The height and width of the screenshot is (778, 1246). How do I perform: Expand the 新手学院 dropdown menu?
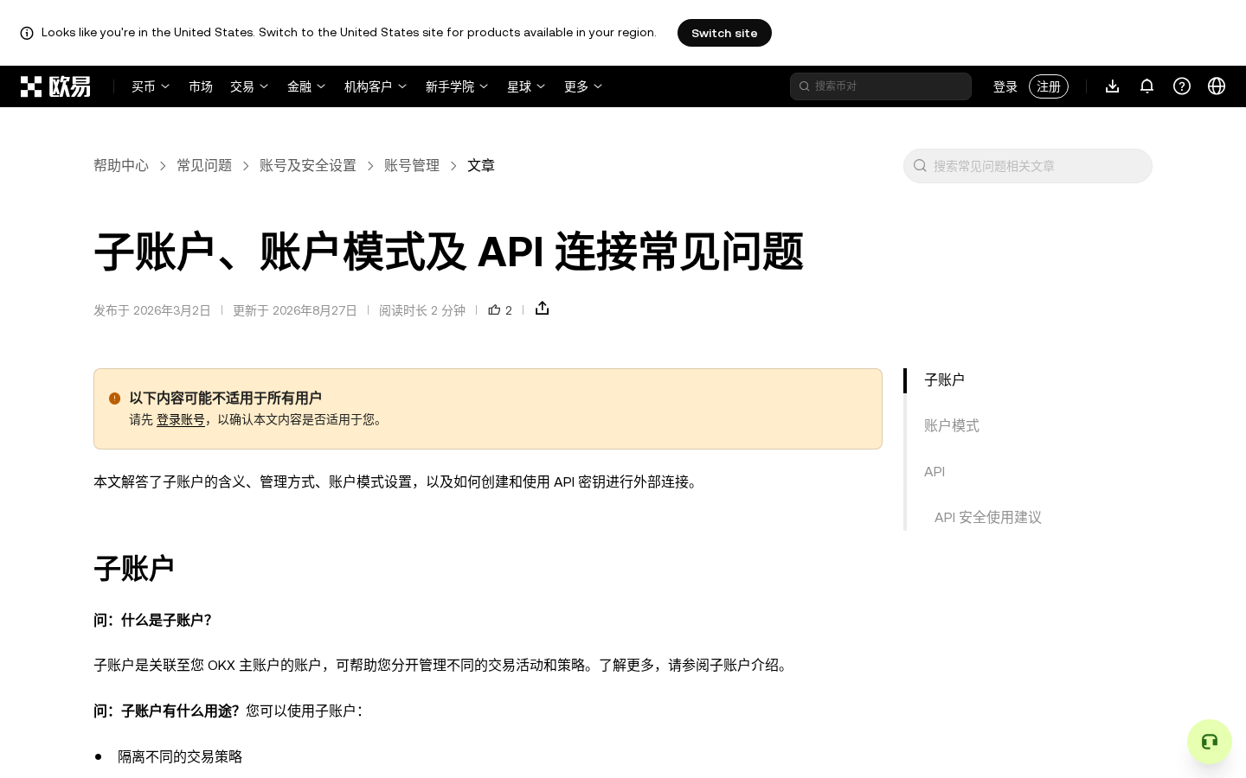coord(457,86)
